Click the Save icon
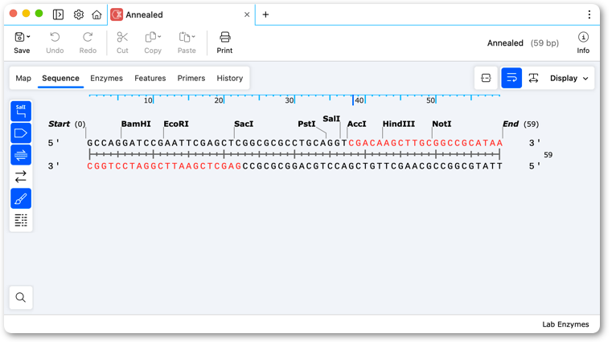This screenshot has height=342, width=616. click(x=19, y=37)
